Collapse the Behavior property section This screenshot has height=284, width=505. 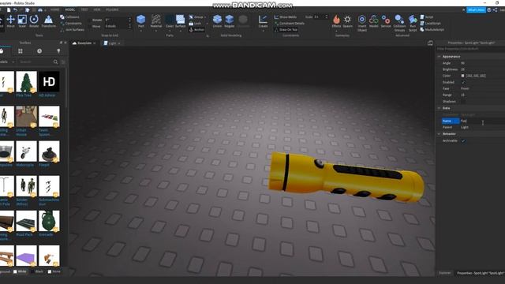pos(439,133)
